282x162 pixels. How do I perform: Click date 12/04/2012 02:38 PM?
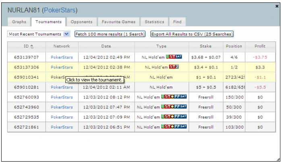106,67
